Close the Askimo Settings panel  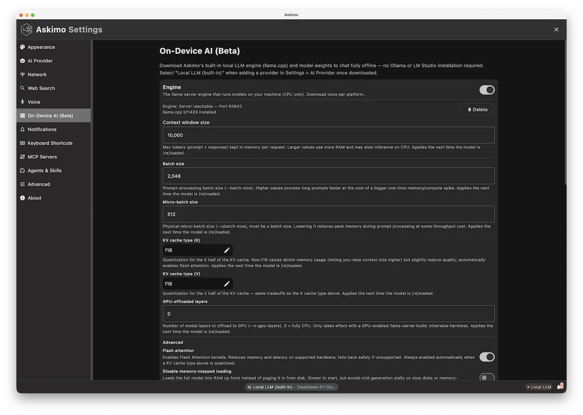coord(556,30)
